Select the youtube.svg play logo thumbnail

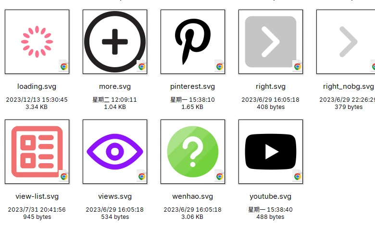[x=271, y=152]
